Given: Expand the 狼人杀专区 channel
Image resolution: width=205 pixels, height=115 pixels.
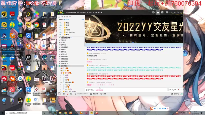Looking at the screenshot, I should (x=59, y=54).
